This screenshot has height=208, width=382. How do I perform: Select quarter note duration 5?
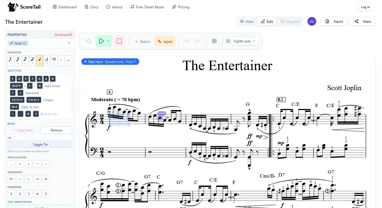pos(40,60)
